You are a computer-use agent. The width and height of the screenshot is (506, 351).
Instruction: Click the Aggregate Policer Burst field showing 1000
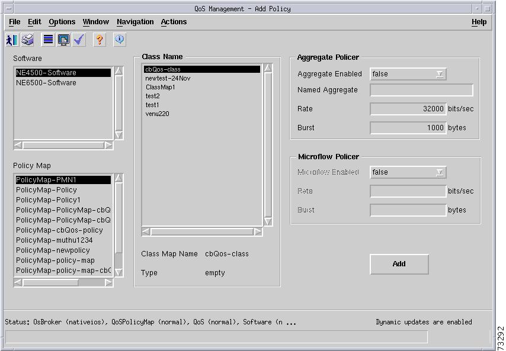coord(408,128)
